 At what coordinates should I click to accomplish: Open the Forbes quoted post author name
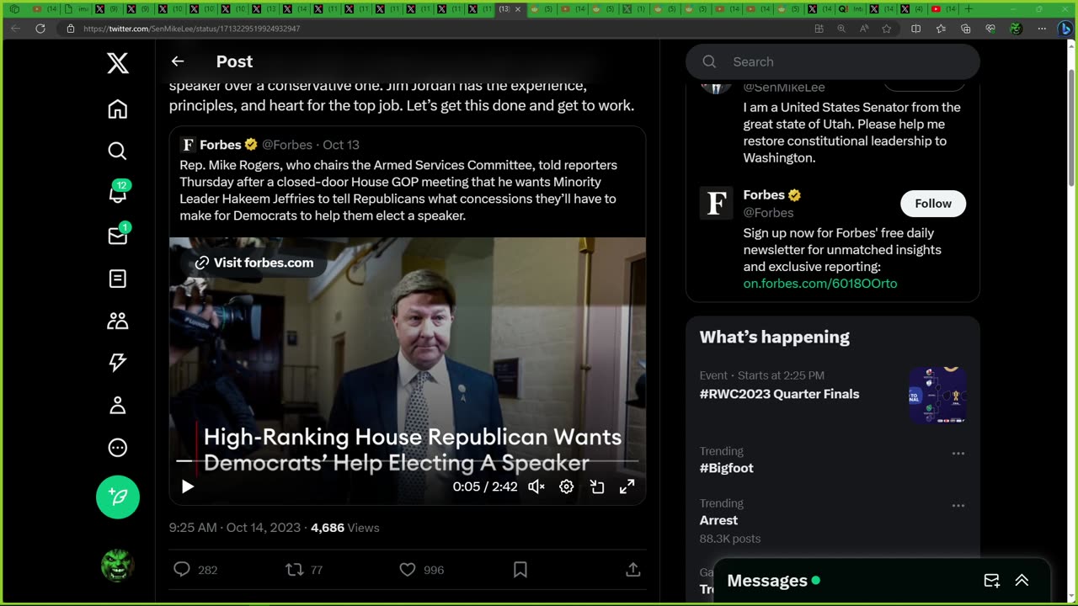221,145
